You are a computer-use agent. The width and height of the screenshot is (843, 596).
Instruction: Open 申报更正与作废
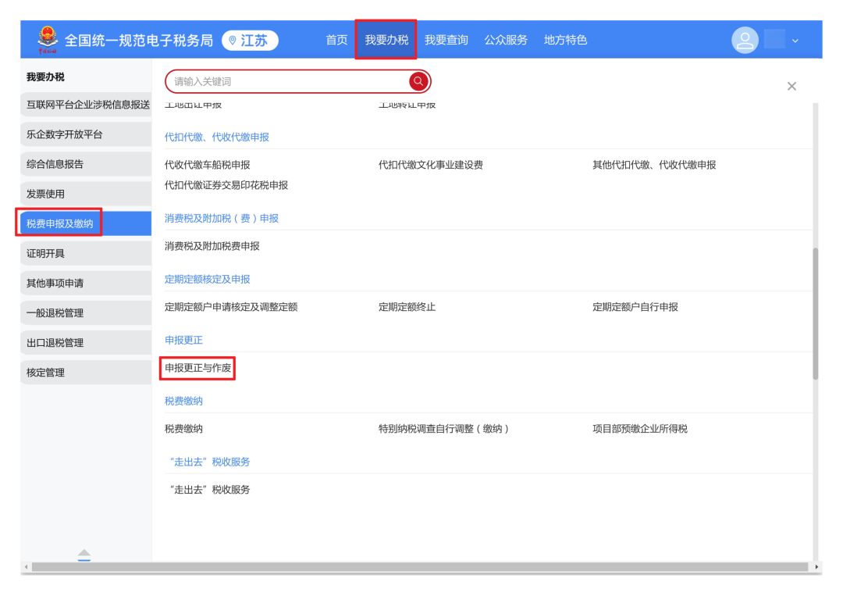[x=197, y=368]
